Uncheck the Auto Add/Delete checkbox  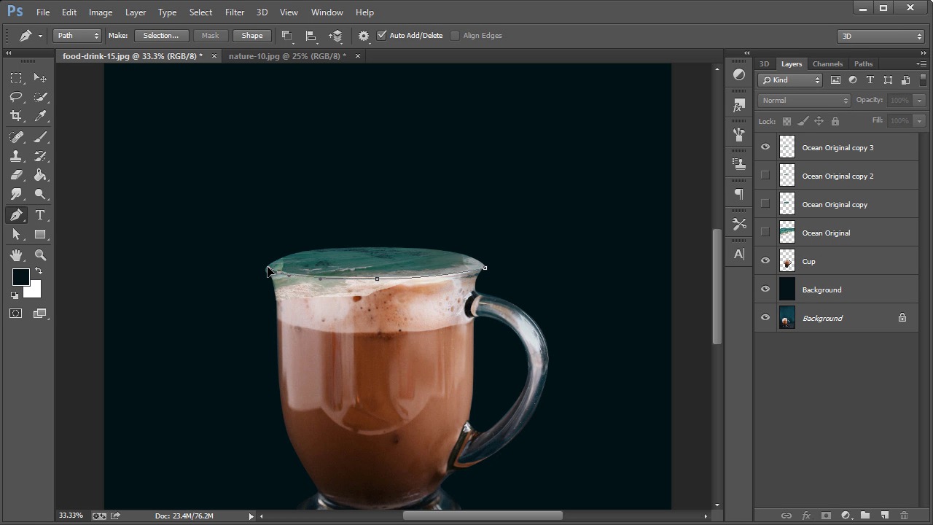pyautogui.click(x=382, y=36)
